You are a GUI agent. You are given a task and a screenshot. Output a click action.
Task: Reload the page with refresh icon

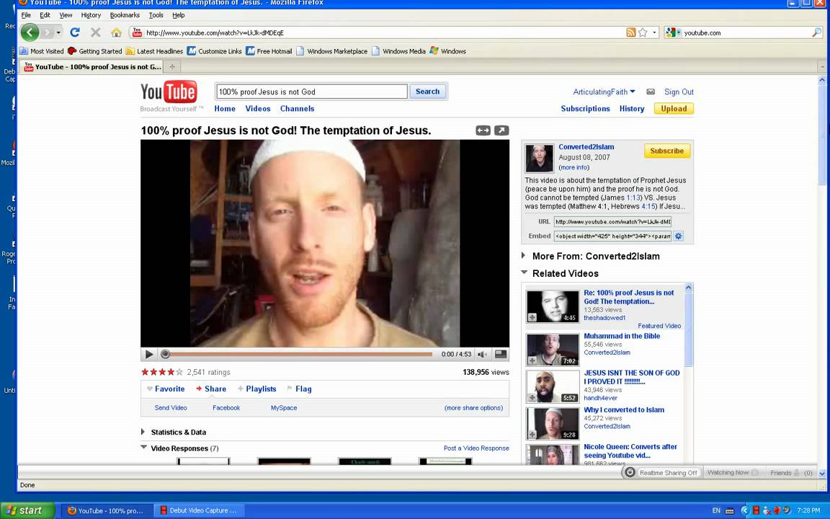tap(75, 32)
